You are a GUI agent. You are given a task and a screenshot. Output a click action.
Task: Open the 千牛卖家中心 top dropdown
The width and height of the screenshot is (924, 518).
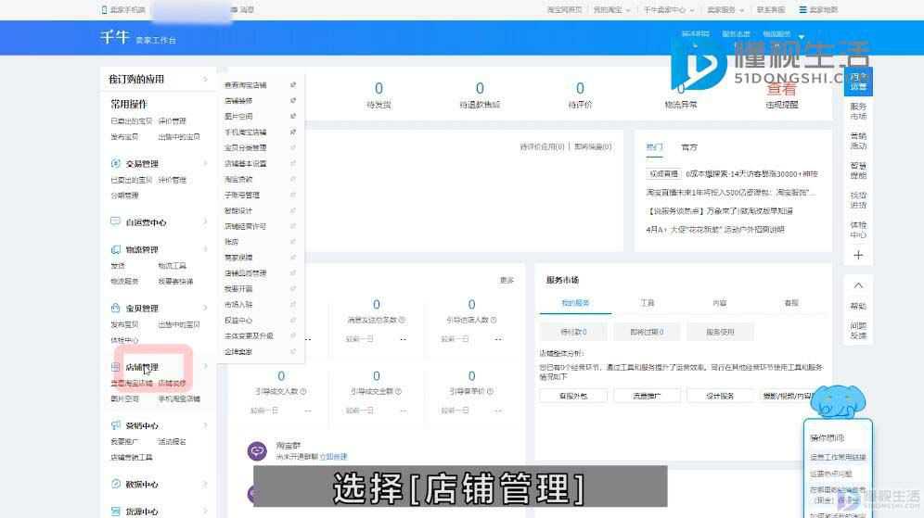pyautogui.click(x=668, y=9)
